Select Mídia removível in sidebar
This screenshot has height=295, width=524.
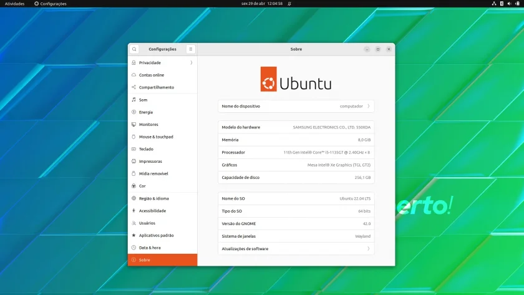[162, 173]
